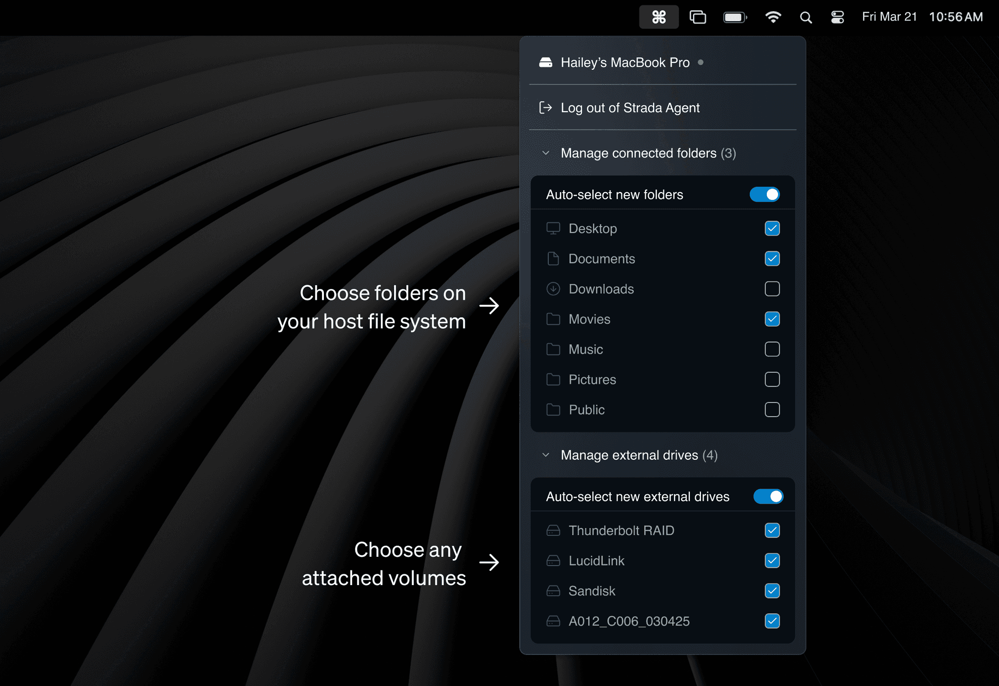This screenshot has height=686, width=999.
Task: Collapse Manage connected folders chevron
Action: pyautogui.click(x=546, y=153)
